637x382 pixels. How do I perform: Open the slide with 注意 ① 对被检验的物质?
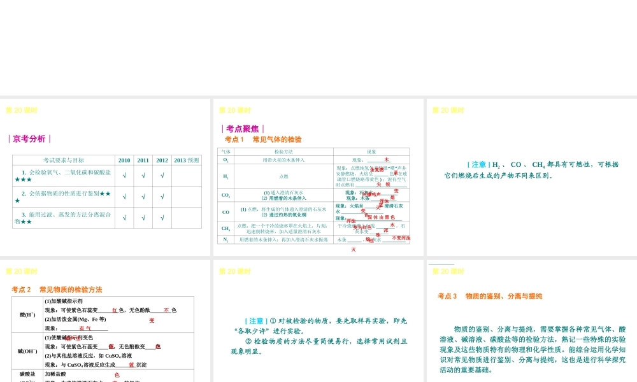pyautogui.click(x=318, y=321)
